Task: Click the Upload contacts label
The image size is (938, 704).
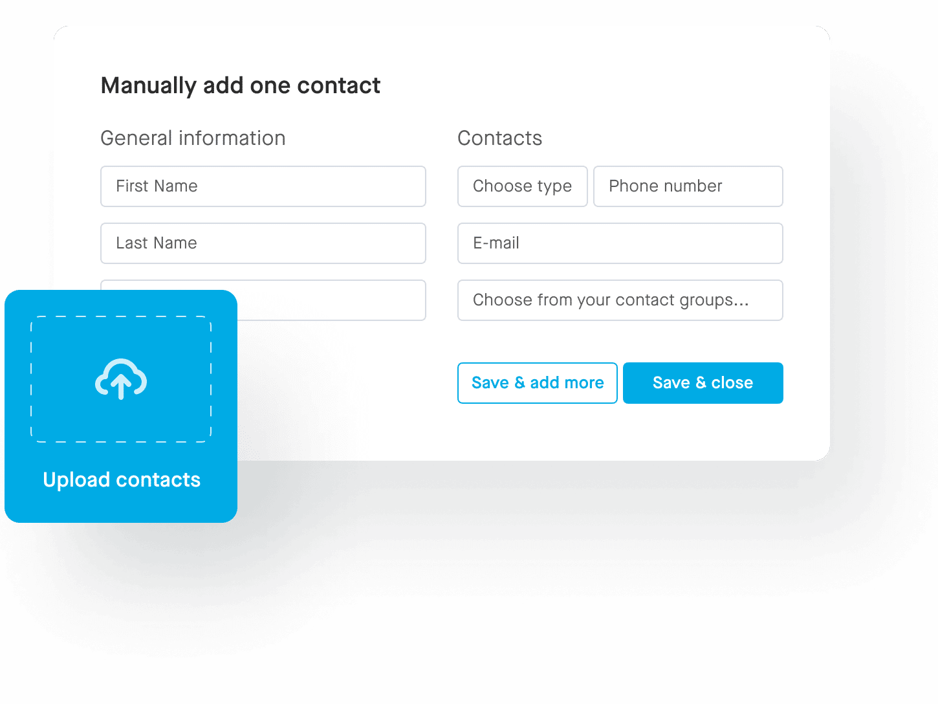Action: pos(121,479)
